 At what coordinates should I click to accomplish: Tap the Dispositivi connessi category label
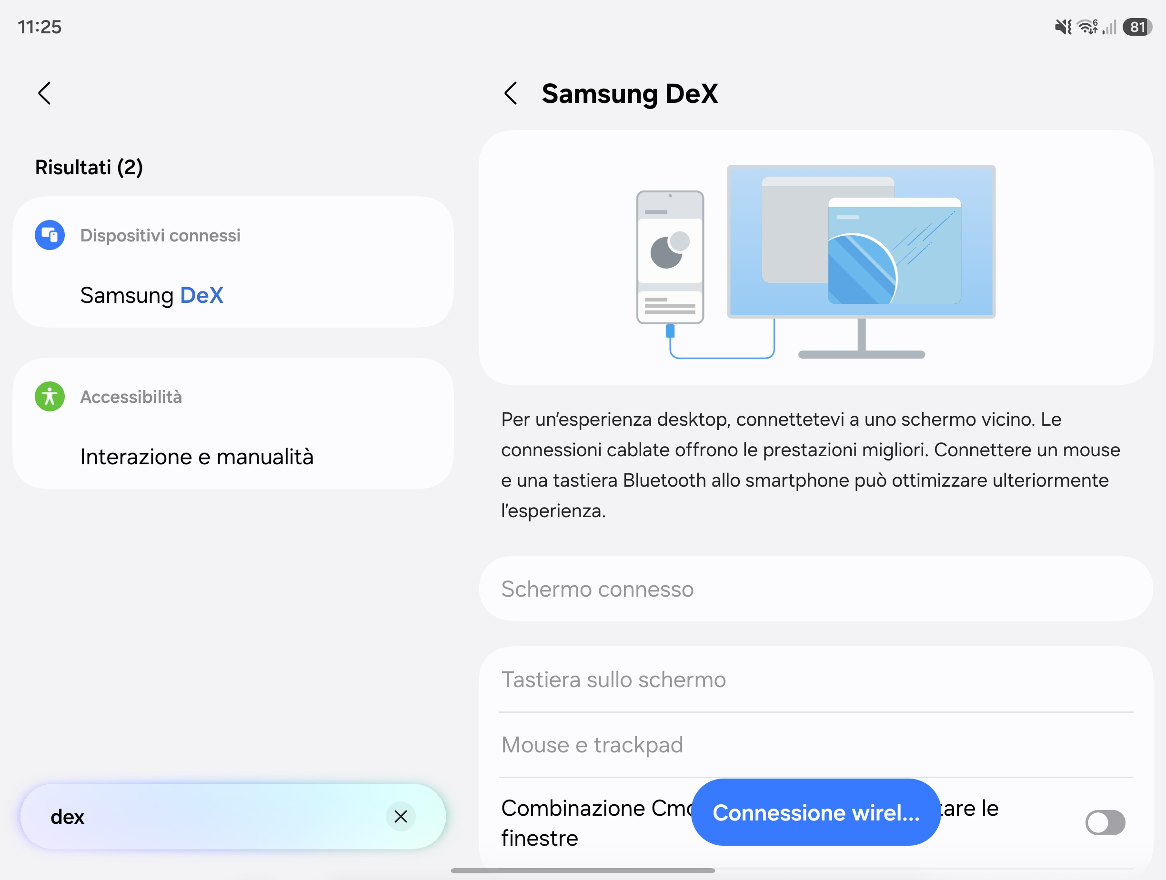tap(160, 235)
